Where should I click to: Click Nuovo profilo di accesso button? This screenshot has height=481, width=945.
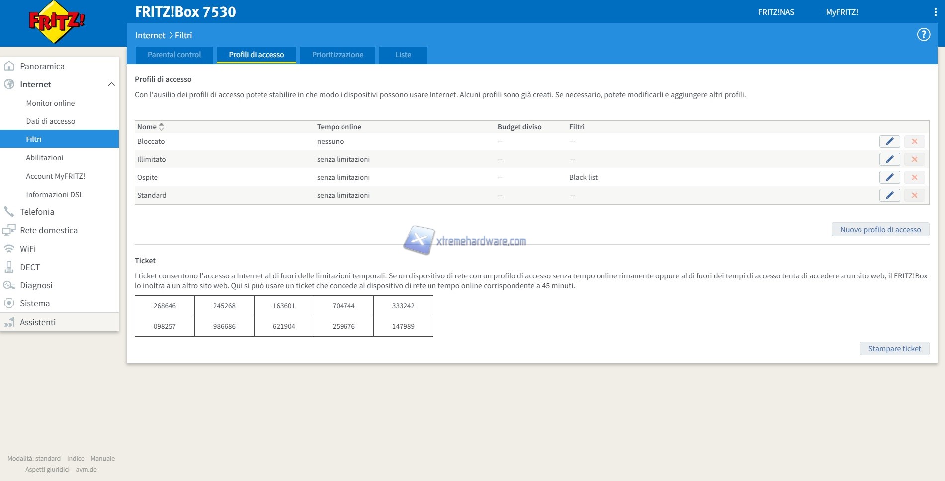pos(880,230)
